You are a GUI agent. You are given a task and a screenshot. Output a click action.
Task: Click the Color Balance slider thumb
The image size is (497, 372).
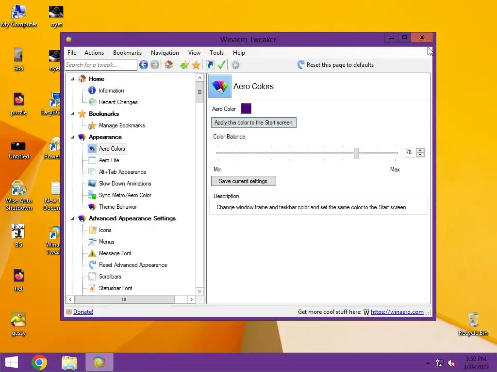tap(357, 153)
